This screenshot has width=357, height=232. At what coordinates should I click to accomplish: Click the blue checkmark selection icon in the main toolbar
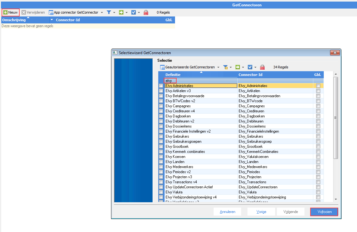point(134,12)
